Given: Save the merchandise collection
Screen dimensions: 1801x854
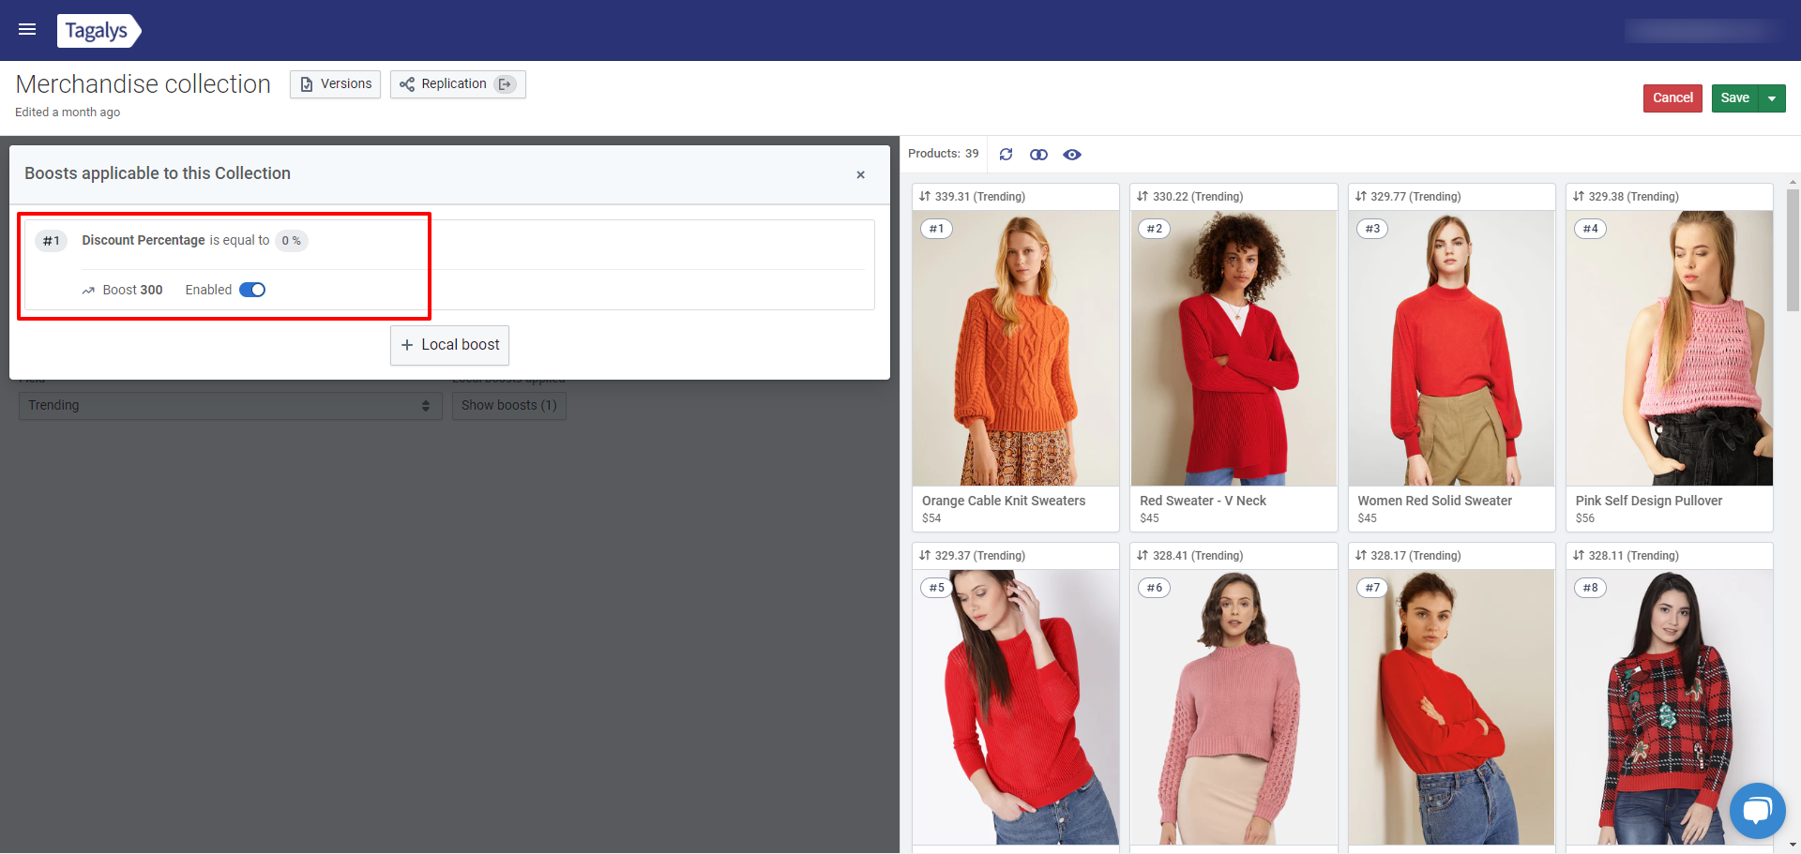Looking at the screenshot, I should [x=1734, y=97].
